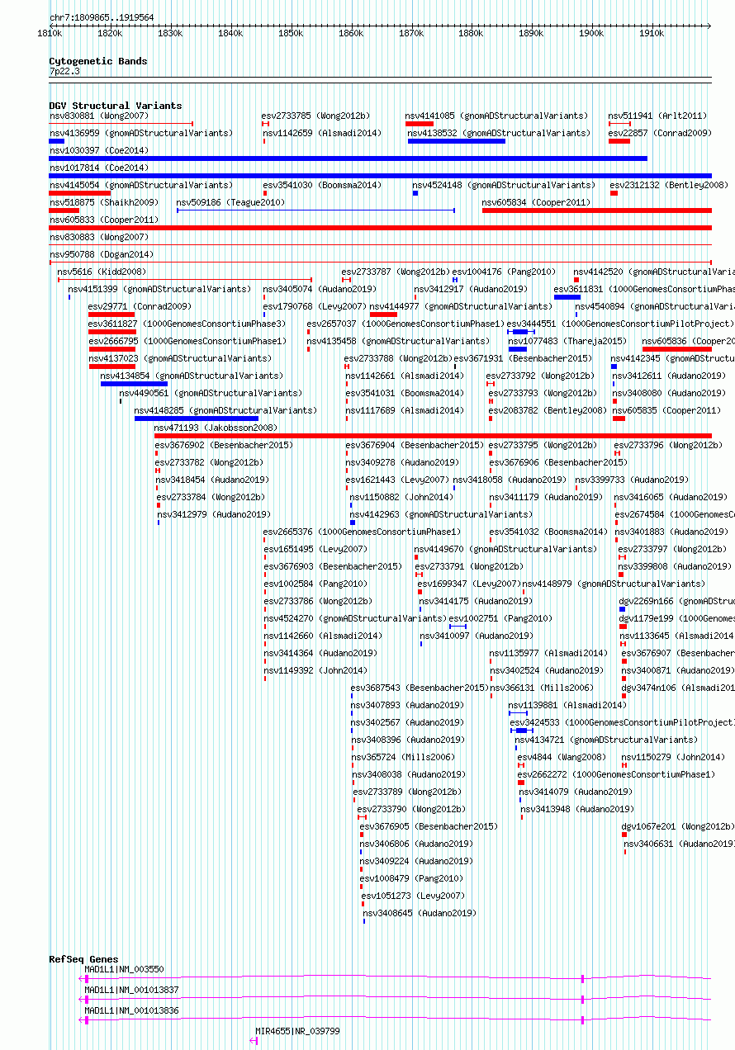Open gene MIR4655|NR_039799 label

coord(297,1031)
